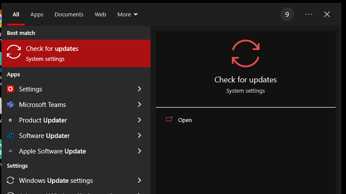Image resolution: width=346 pixels, height=194 pixels.
Task: Expand the Windows Update settings arrow
Action: (139, 180)
